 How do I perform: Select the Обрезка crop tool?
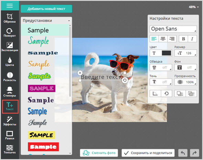[10, 18]
